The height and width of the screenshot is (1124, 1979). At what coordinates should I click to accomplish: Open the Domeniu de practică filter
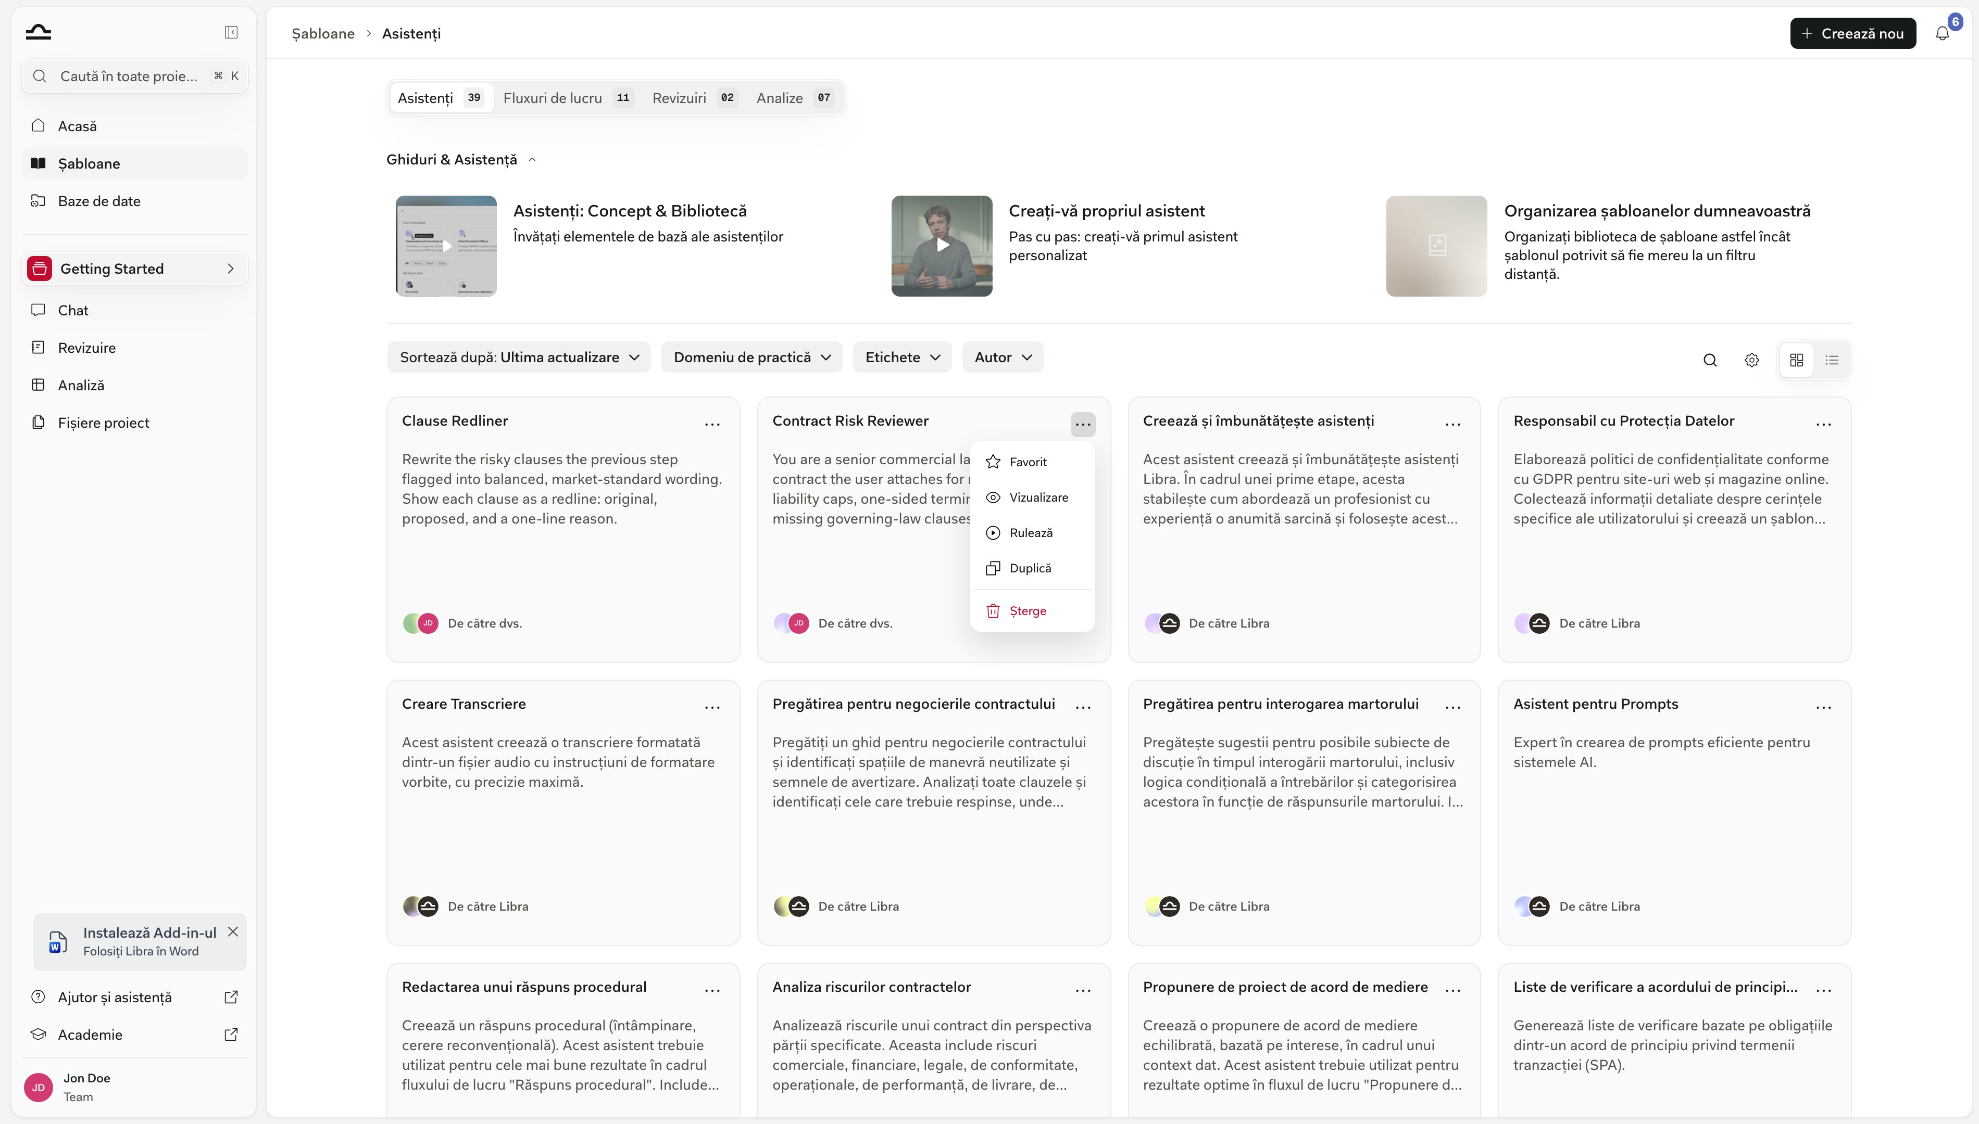[x=751, y=357]
